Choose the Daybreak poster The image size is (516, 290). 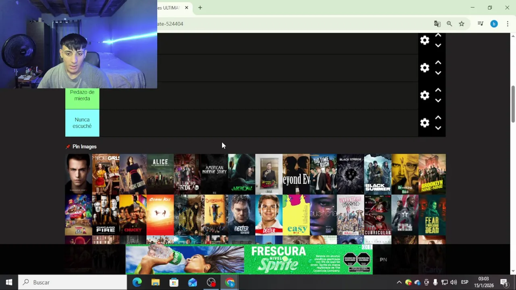[214, 215]
